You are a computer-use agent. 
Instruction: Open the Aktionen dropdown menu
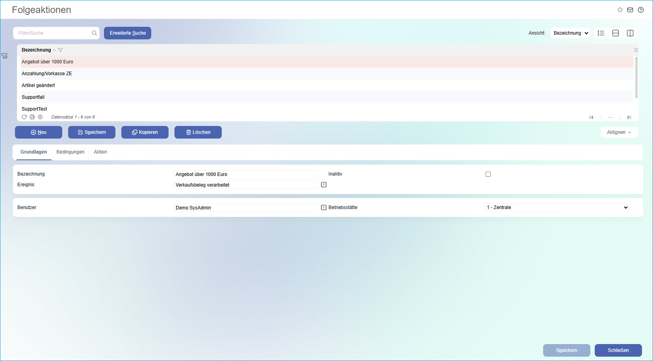pyautogui.click(x=619, y=132)
